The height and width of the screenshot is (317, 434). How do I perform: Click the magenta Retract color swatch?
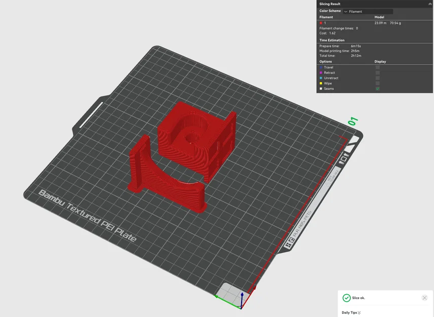click(321, 73)
